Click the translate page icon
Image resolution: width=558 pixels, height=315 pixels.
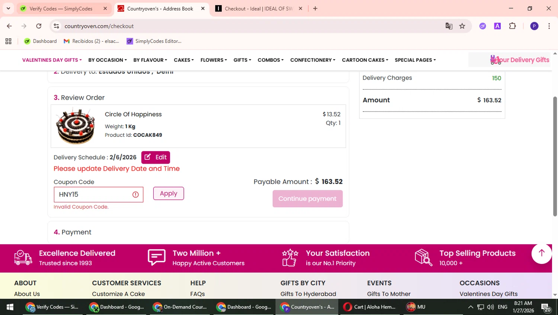[x=449, y=26]
